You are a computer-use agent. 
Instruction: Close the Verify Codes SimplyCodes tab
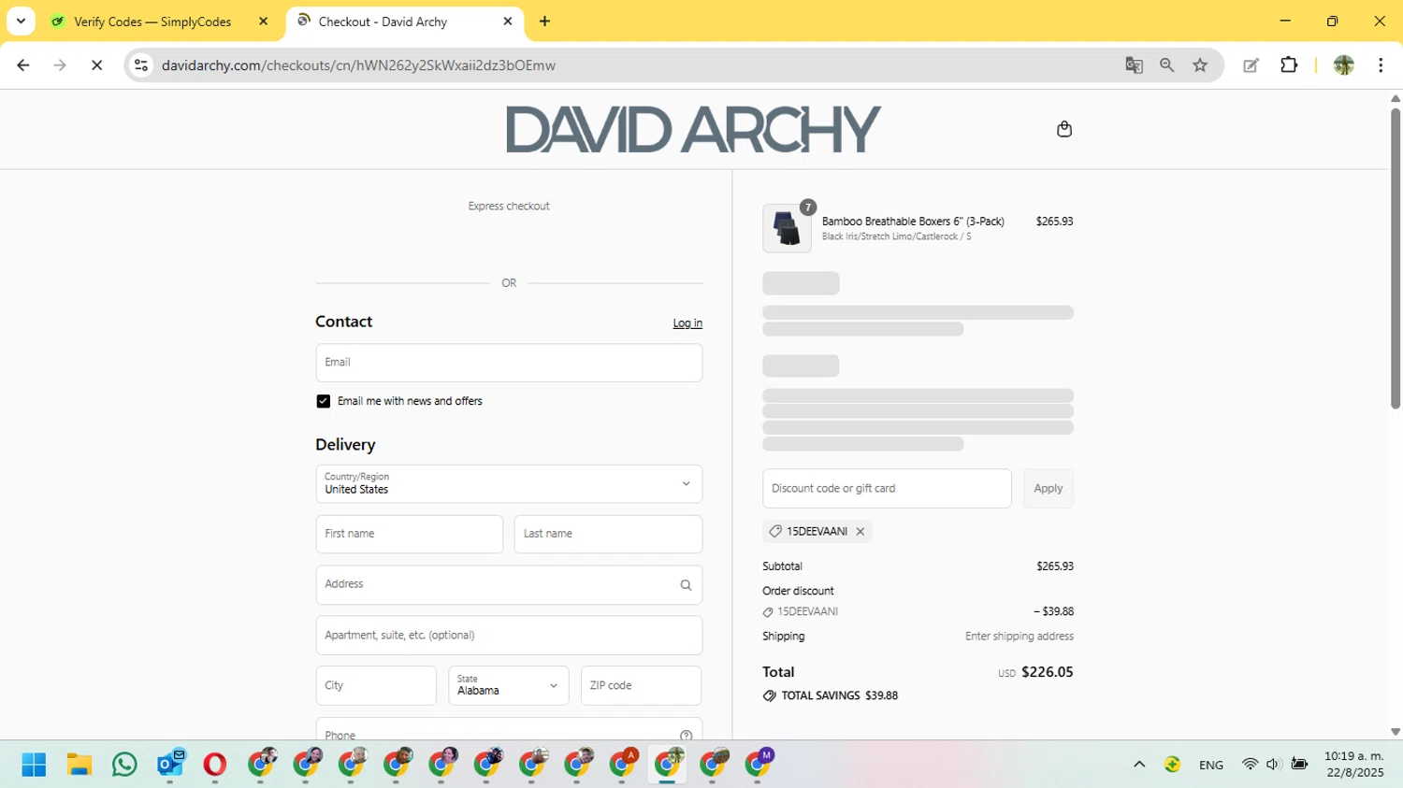(x=263, y=21)
